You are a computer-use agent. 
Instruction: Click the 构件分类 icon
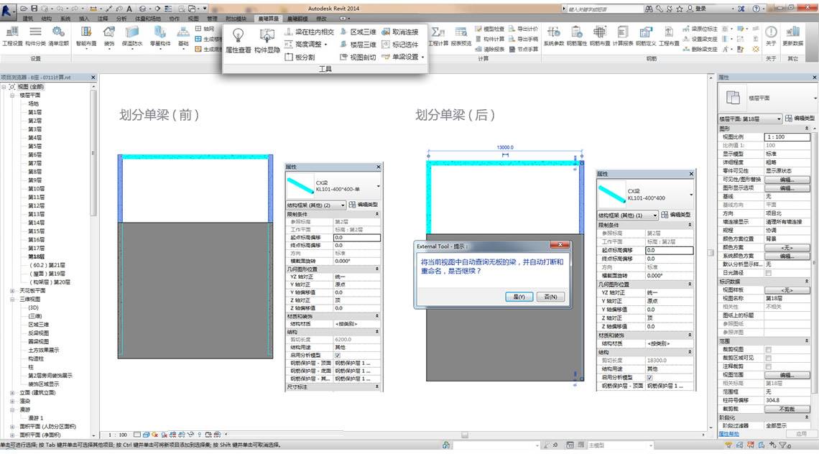coord(35,32)
